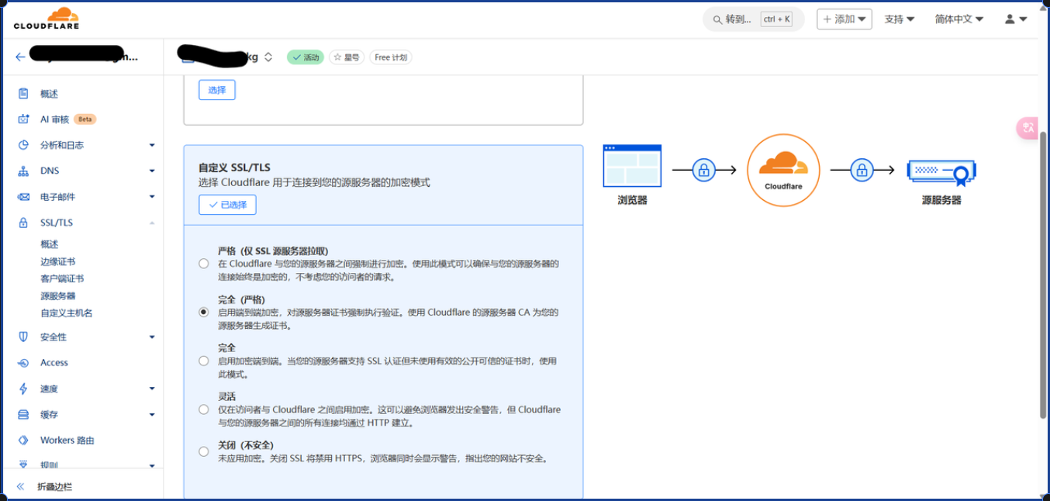The image size is (1050, 501).
Task: Click the 安全性 shield icon
Action: click(23, 337)
